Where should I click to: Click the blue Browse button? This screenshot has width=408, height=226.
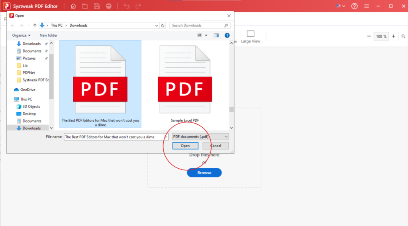coord(204,173)
